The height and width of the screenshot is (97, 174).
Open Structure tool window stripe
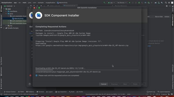(1, 61)
